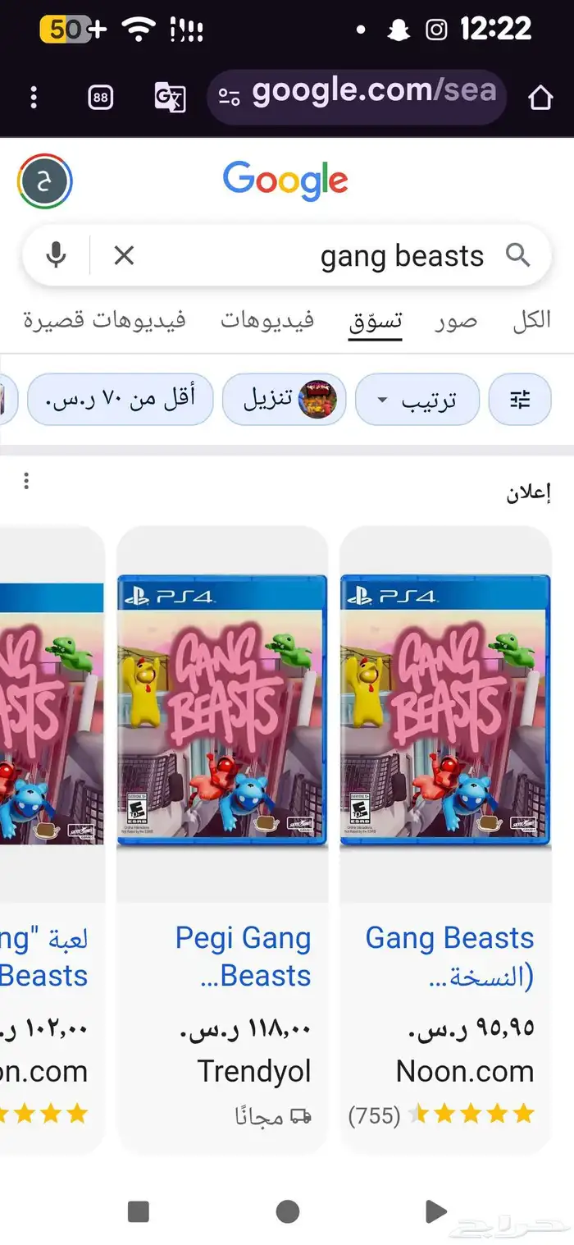Open the Pegi Gang Beasts Trendyol link
Image resolution: width=574 pixels, height=1245 pixels.
(243, 956)
